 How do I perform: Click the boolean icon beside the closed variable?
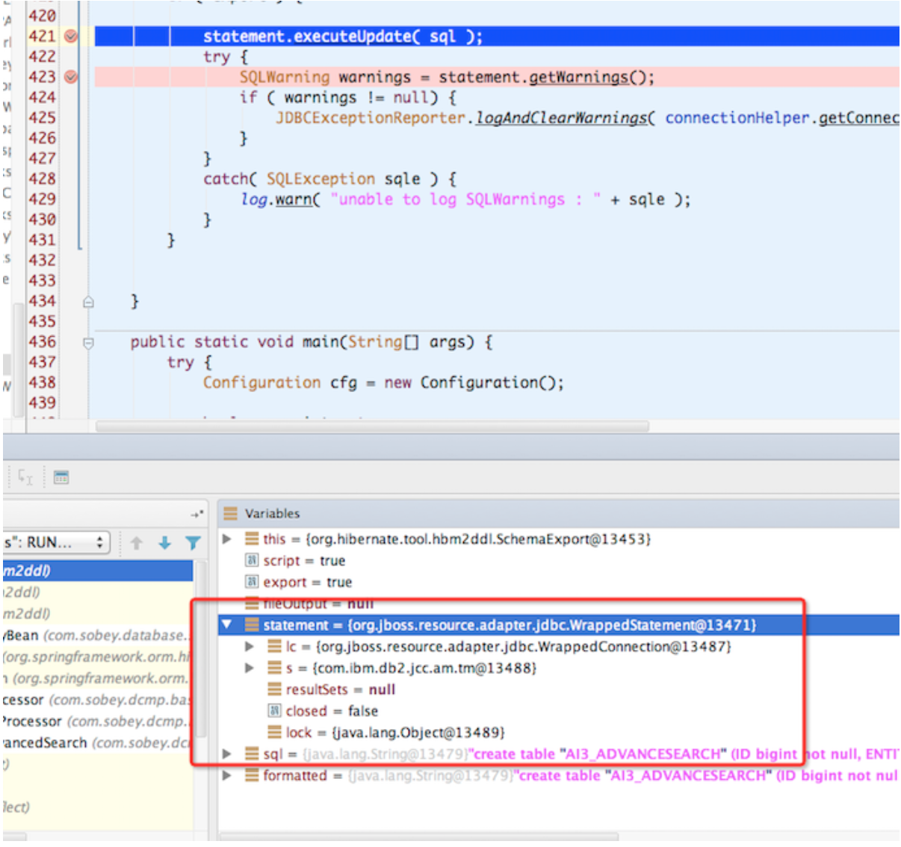click(x=274, y=711)
